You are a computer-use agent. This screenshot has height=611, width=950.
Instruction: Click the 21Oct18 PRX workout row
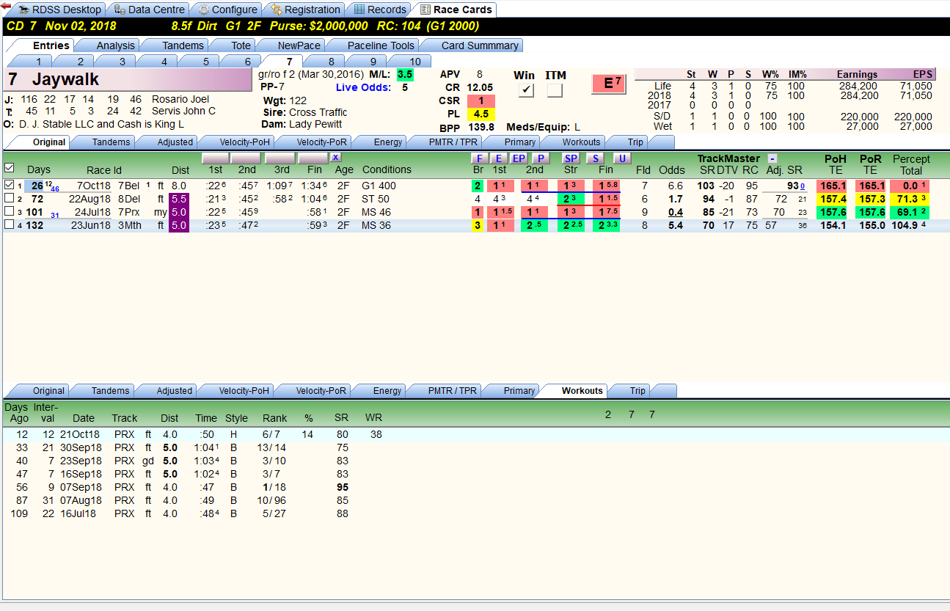click(x=475, y=435)
